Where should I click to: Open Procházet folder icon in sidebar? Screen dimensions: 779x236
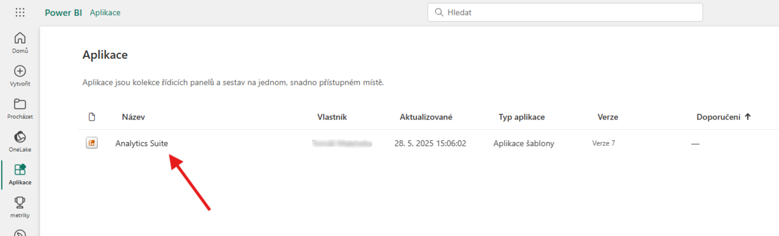(19, 108)
